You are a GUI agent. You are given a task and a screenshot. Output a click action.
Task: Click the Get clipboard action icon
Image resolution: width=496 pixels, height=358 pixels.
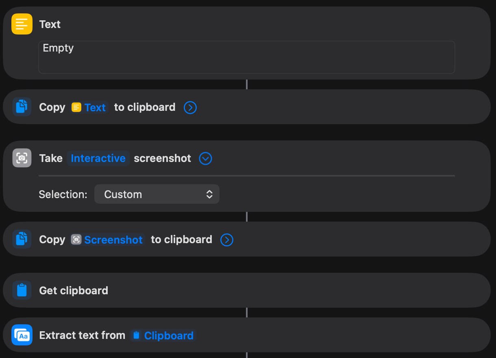click(22, 291)
